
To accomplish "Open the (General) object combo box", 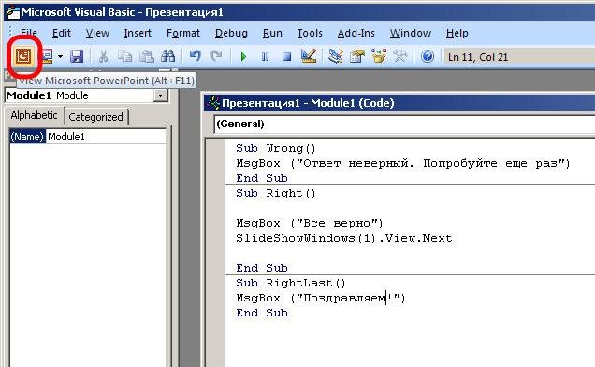I will click(404, 125).
